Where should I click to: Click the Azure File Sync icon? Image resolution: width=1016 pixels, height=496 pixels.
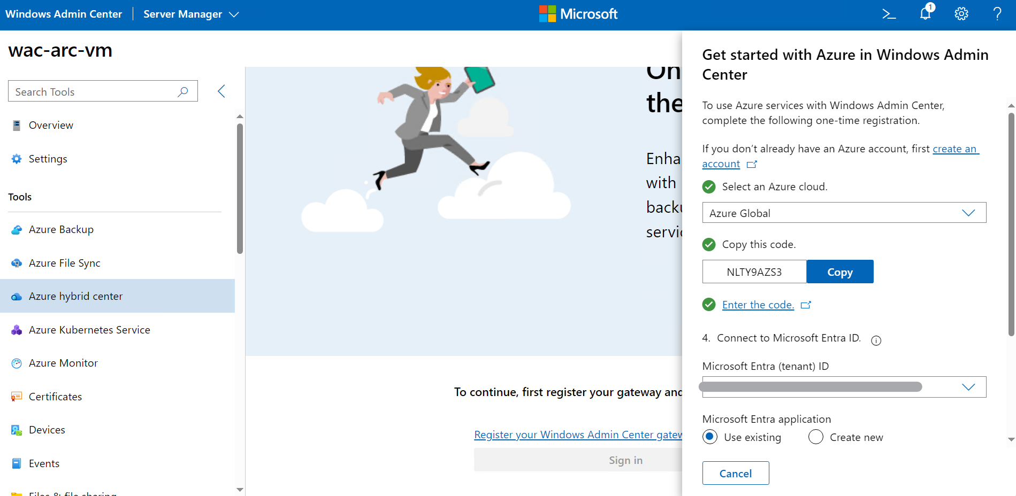(x=17, y=263)
